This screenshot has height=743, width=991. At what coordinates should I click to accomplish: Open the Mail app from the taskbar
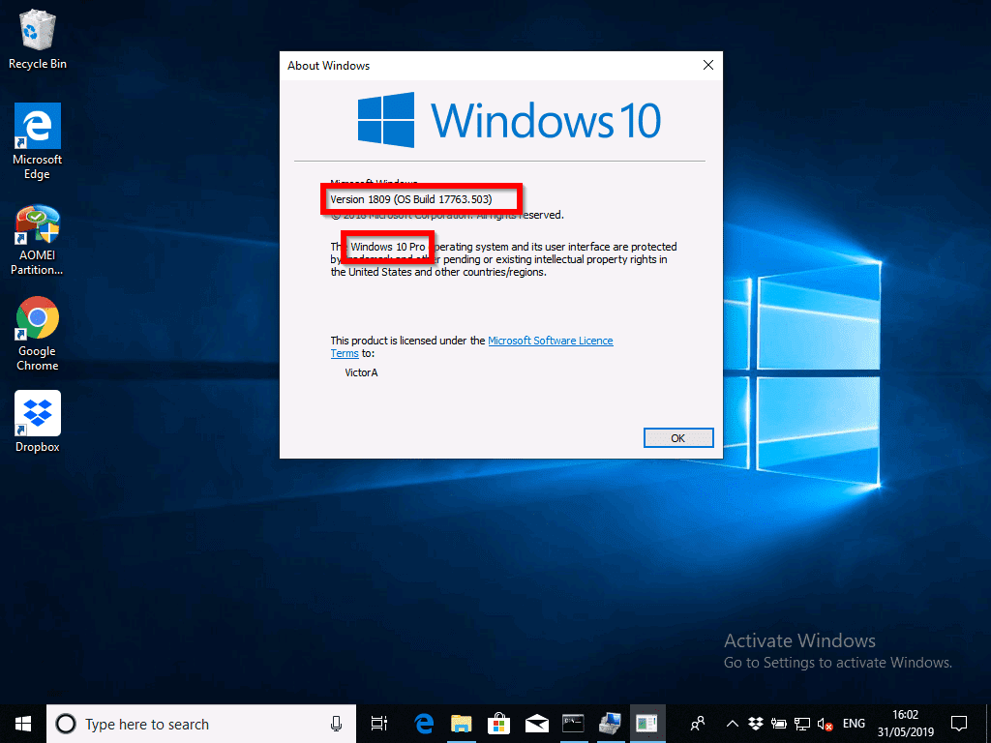(536, 724)
